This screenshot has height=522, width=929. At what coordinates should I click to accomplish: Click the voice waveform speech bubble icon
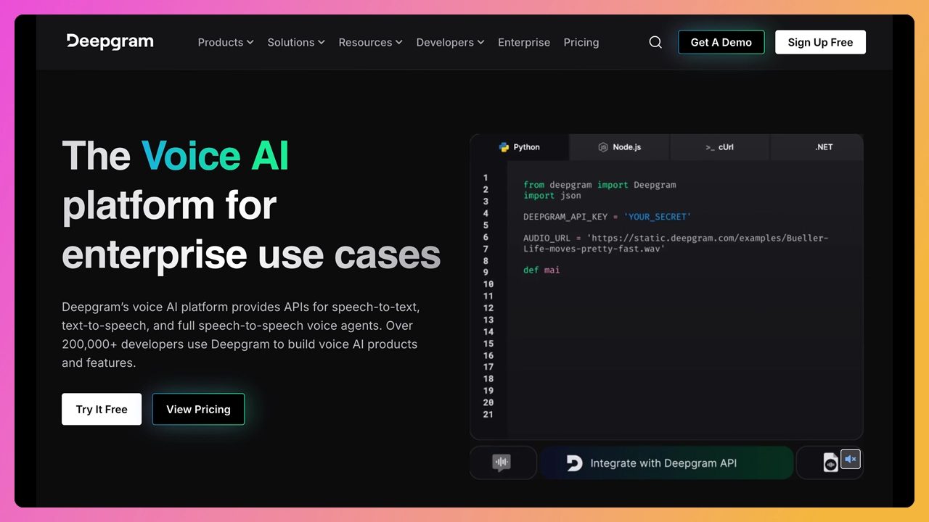tap(502, 463)
